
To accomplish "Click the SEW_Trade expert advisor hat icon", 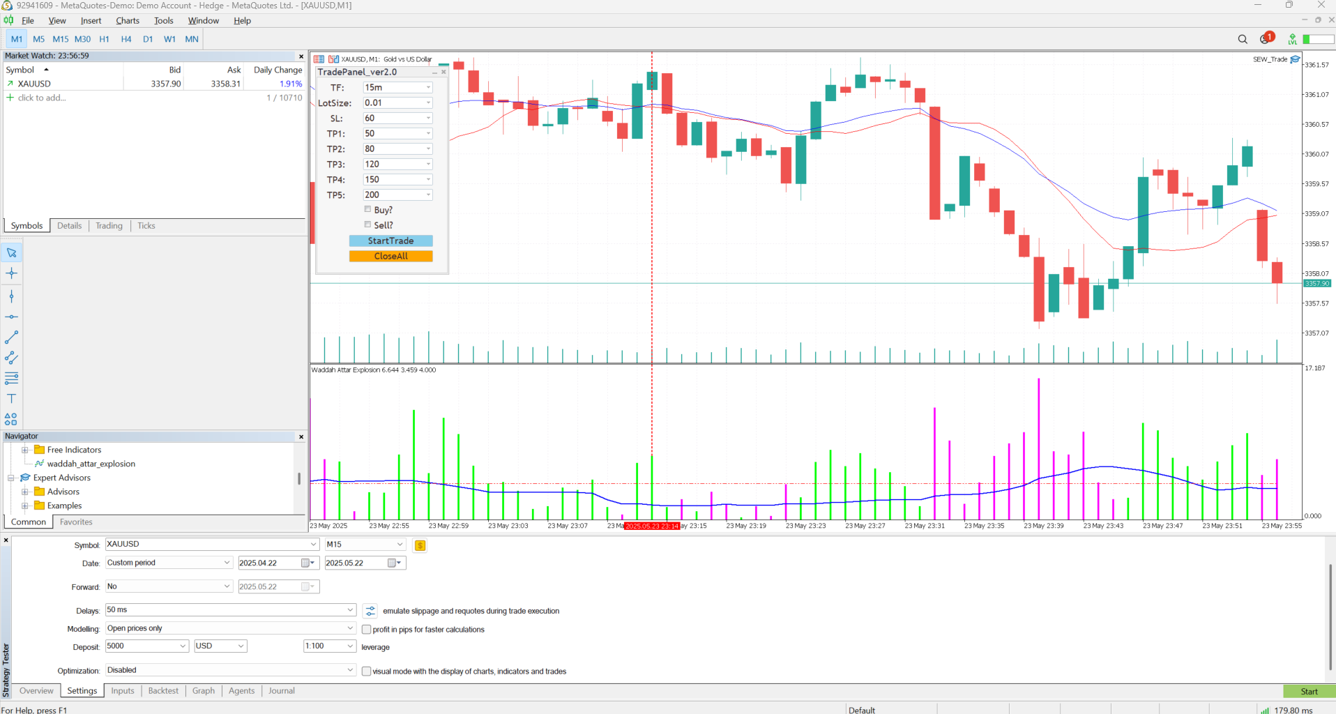I will tap(1295, 59).
